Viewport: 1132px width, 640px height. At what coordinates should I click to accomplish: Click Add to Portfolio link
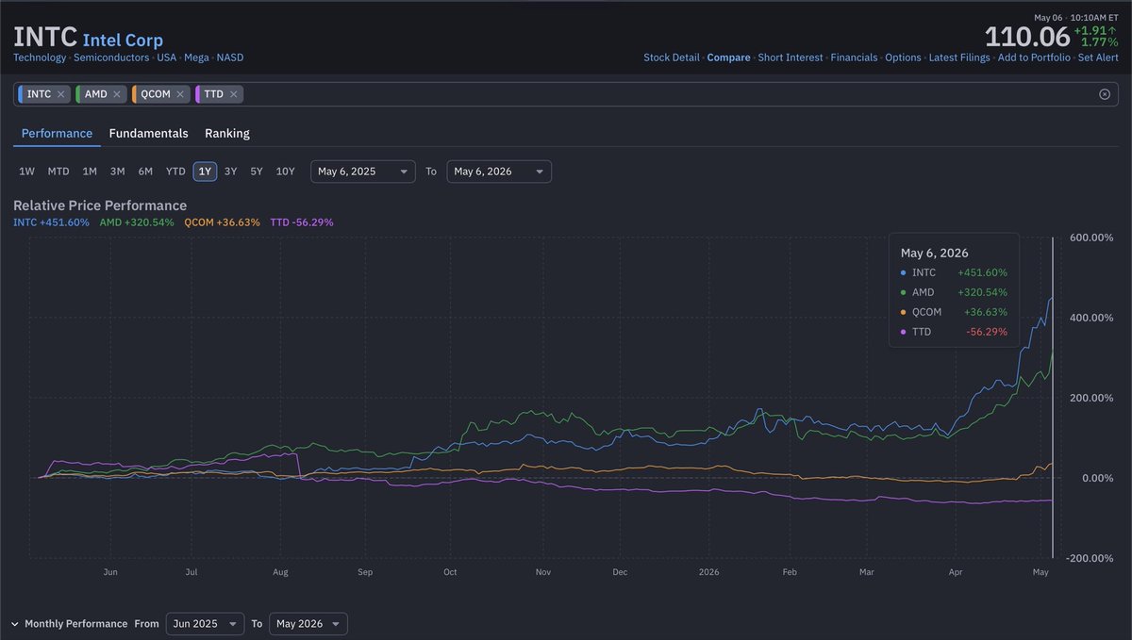pyautogui.click(x=1034, y=57)
